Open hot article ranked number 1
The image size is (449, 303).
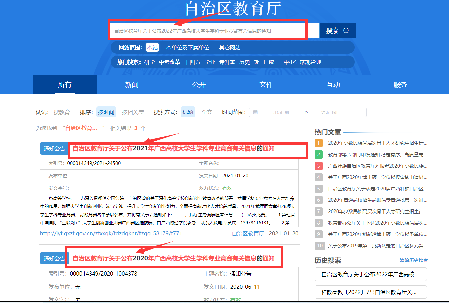377,143
